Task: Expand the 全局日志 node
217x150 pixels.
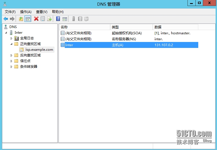Action: coord(11,38)
